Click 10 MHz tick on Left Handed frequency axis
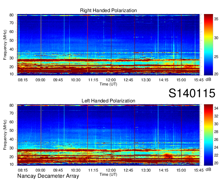 [x=11, y=164]
